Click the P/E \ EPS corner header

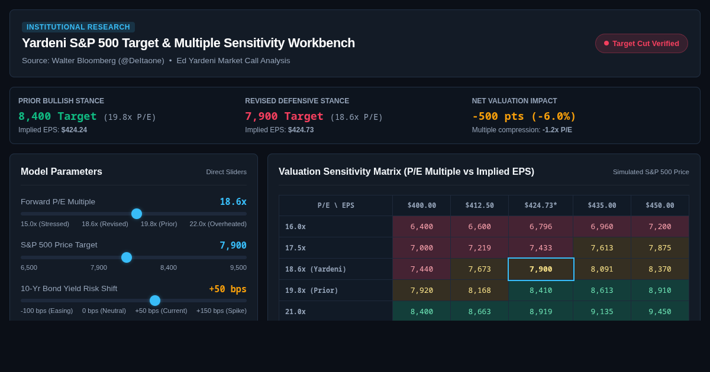click(x=336, y=205)
